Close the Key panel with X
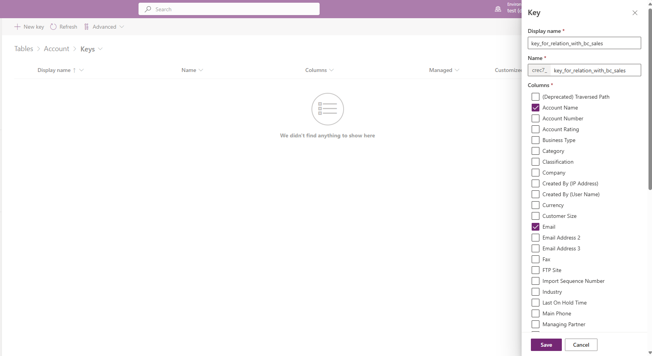 (x=635, y=13)
